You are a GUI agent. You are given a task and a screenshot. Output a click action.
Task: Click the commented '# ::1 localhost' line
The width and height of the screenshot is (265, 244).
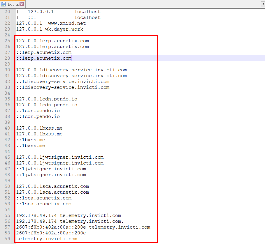point(58,17)
